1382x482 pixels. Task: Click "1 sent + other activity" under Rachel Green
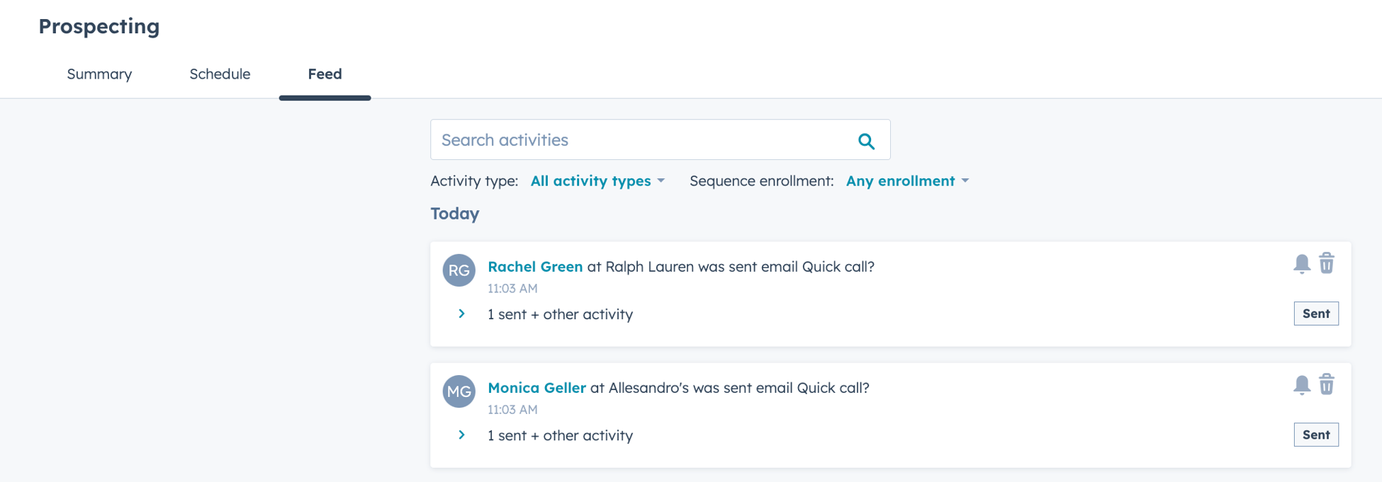point(560,314)
